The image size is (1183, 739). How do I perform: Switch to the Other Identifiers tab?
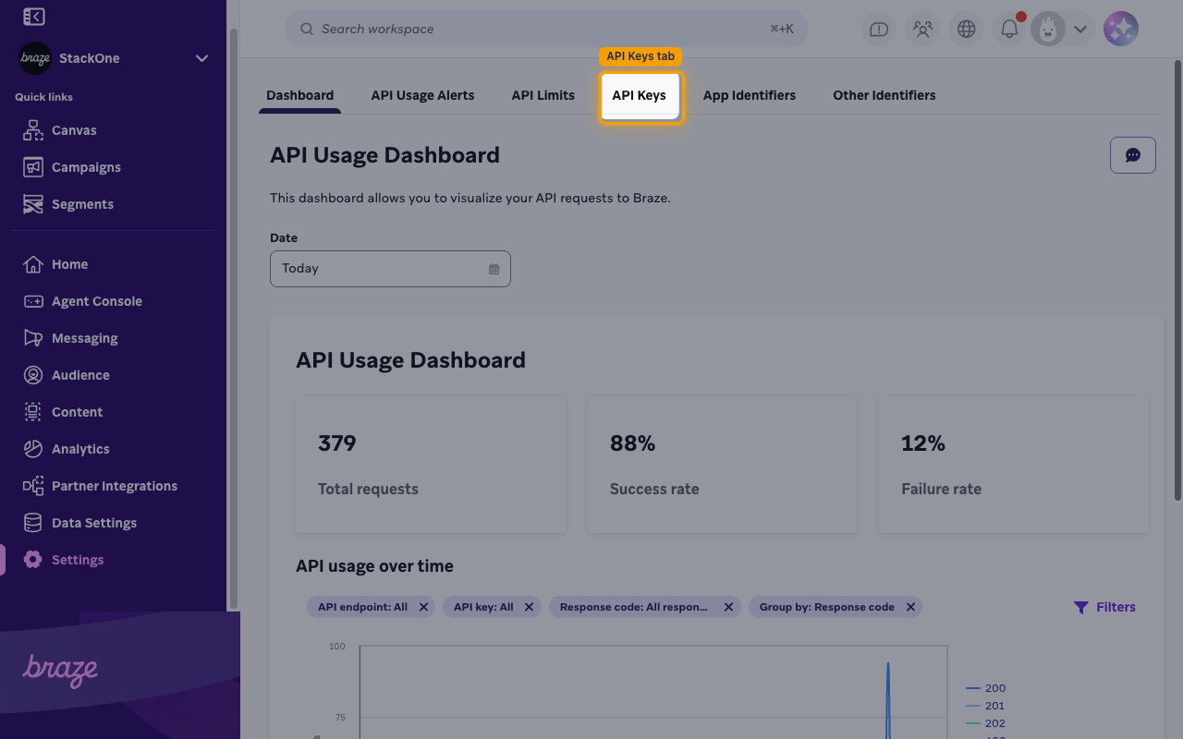[x=884, y=95]
